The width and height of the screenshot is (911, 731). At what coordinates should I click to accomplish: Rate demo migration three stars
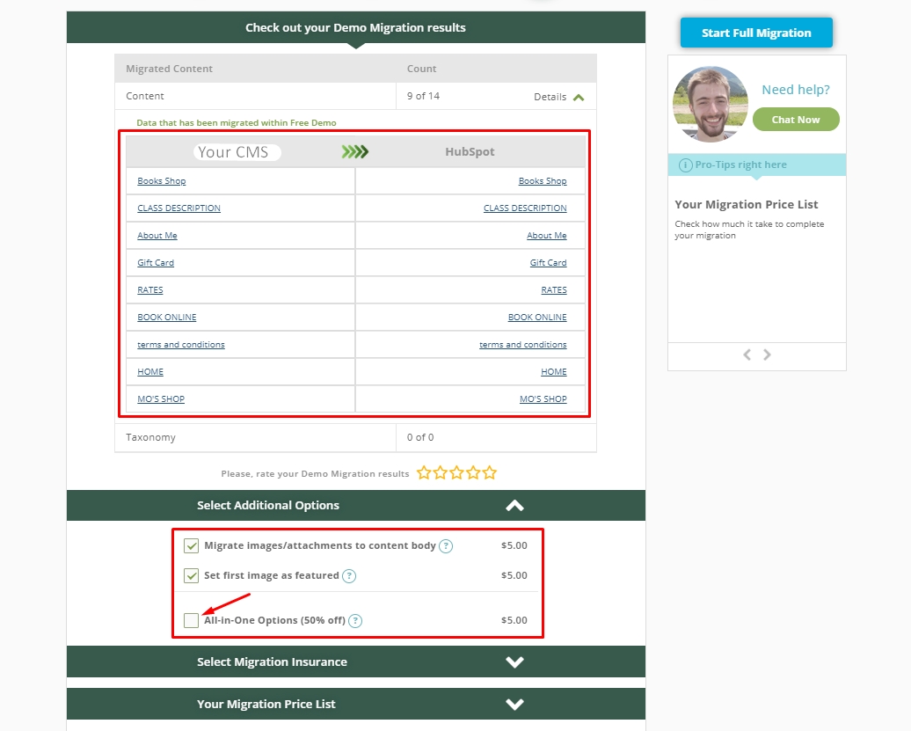(x=456, y=472)
